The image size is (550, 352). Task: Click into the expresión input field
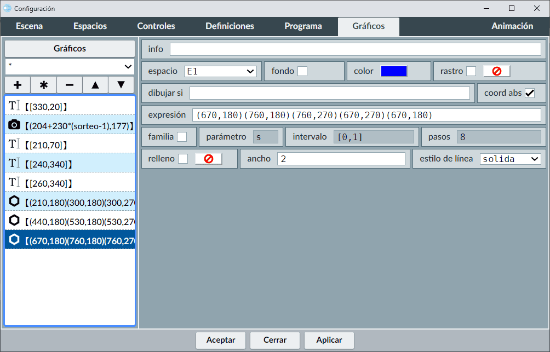[366, 115]
